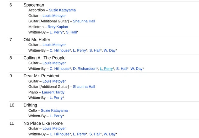199x138 pixels.
Task: Click W. Day writer link for Old Mr. Heffer
Action: point(109,50)
